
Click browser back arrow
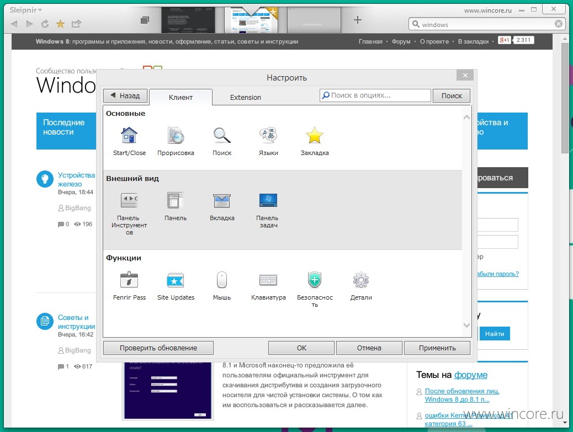point(14,24)
